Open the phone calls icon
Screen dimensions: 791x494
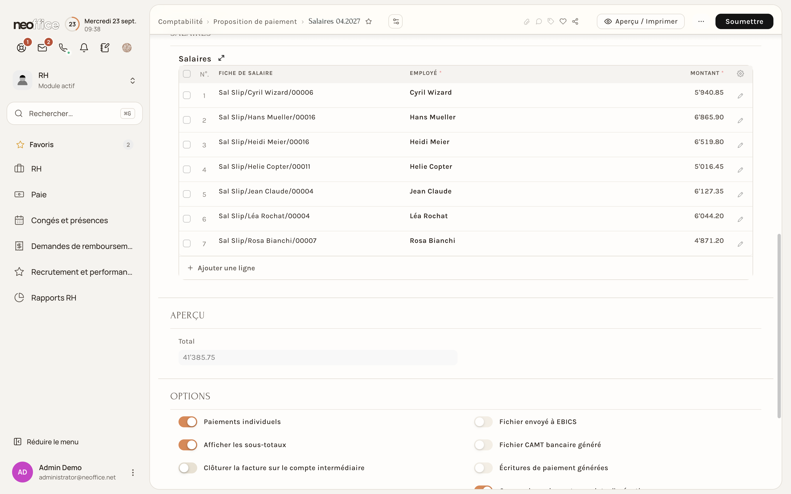[63, 48]
